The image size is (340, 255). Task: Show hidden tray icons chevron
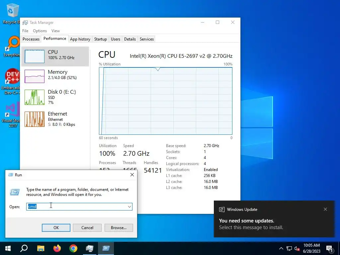281,248
